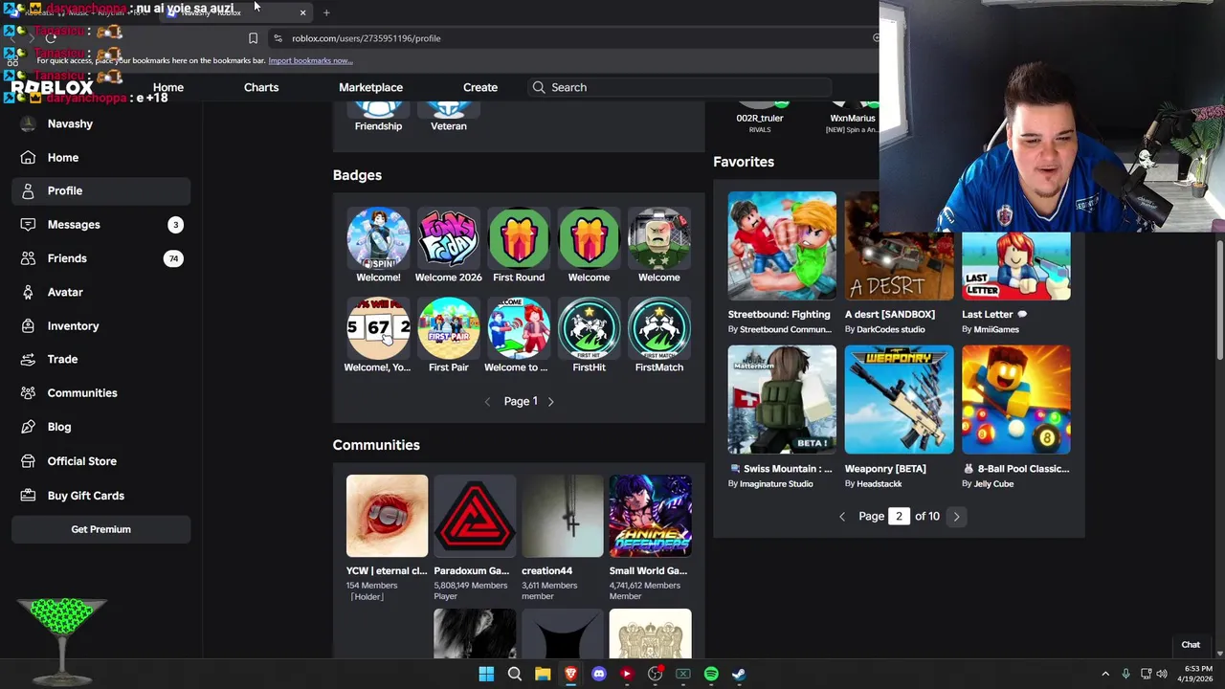This screenshot has width=1225, height=689.
Task: Open Veteran Roblox badge
Action: pos(448,118)
